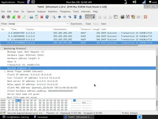Image resolution: width=158 pixels, height=119 pixels.
Task: Select packet number 11 DHCP Discover
Action: (x=79, y=39)
